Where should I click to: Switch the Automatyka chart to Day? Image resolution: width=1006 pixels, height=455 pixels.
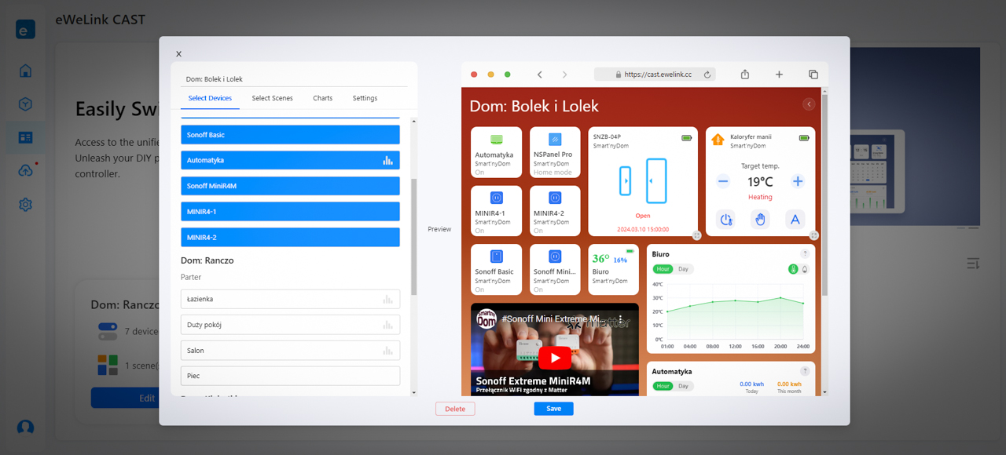coord(684,386)
